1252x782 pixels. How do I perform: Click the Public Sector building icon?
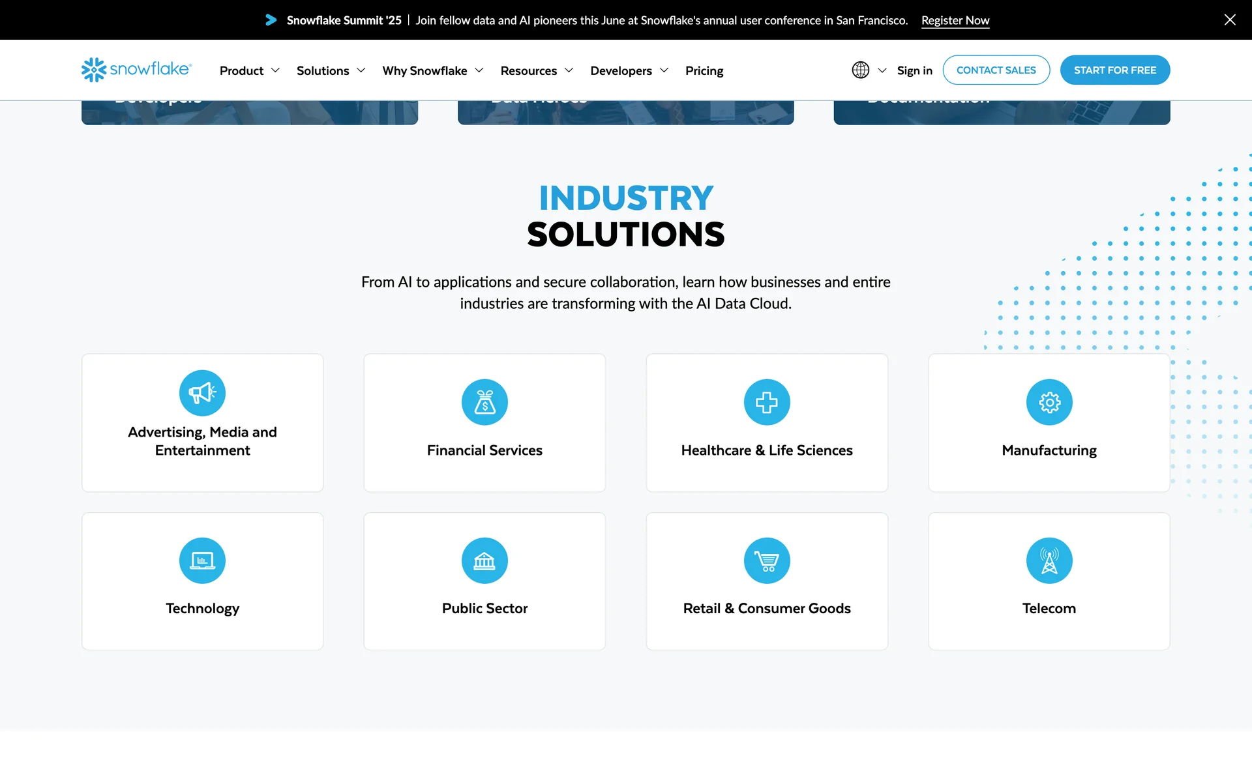click(484, 560)
